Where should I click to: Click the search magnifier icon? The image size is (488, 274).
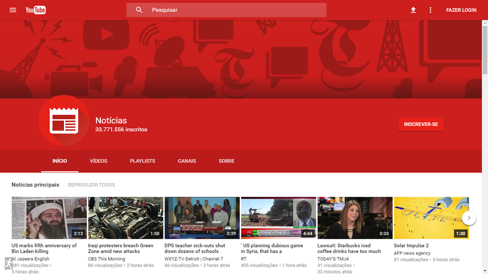point(139,10)
